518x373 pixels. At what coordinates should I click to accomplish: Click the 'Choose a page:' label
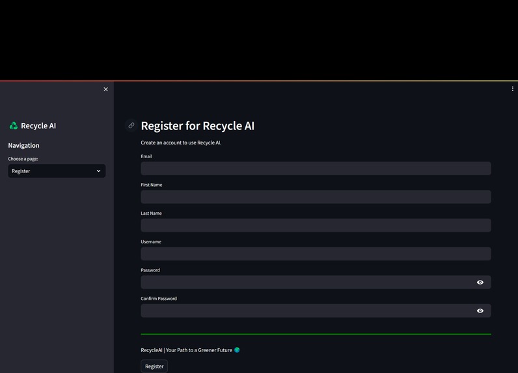[23, 159]
